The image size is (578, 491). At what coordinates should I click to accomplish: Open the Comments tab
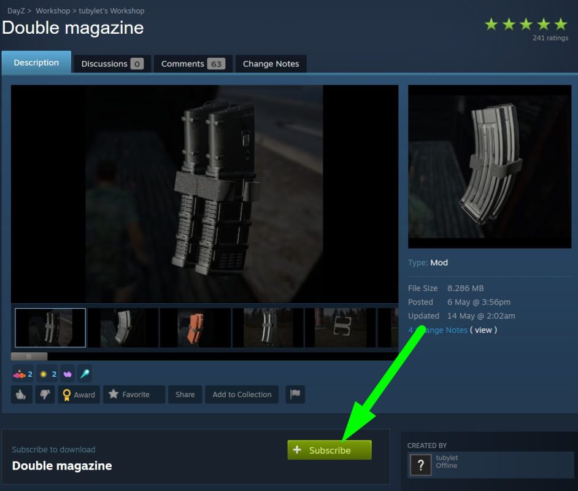point(193,64)
